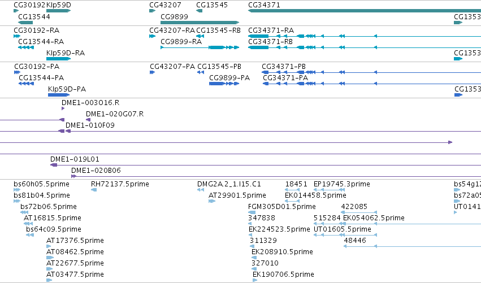Select transcript CG13544-RA
Viewport: 481px width, 283px height.
click(x=26, y=47)
